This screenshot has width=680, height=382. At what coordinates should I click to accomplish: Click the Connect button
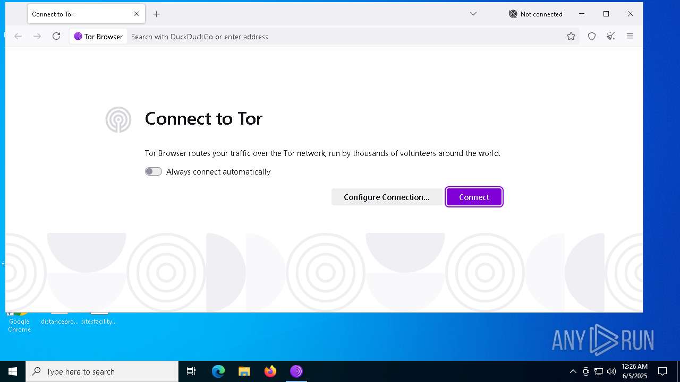(474, 197)
